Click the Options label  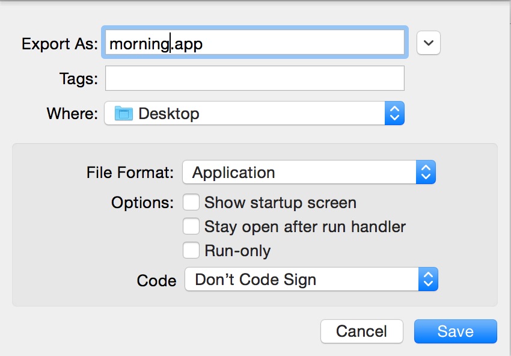coord(142,203)
